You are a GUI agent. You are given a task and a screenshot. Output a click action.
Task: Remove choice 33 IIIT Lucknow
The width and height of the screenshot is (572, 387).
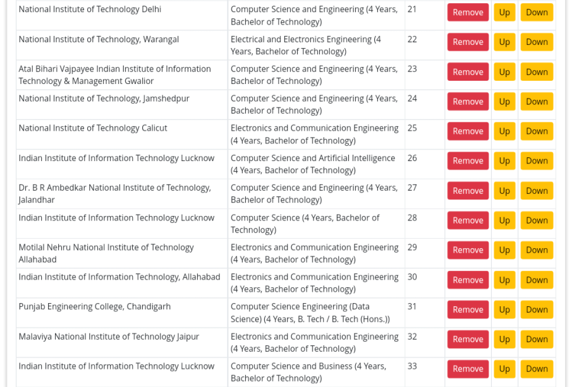[468, 369]
